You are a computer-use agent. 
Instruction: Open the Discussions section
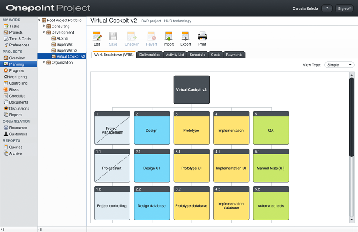click(19, 108)
